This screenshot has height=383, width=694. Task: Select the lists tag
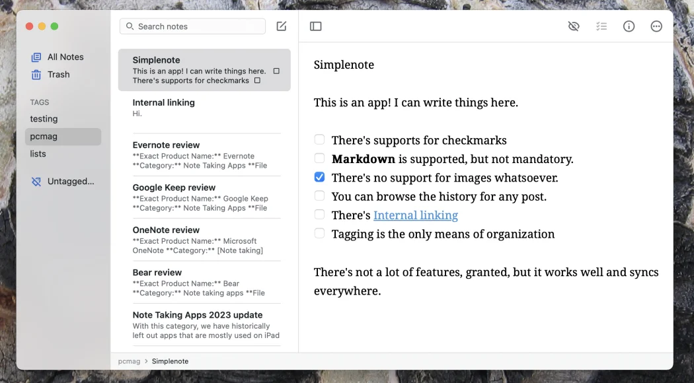pos(38,154)
